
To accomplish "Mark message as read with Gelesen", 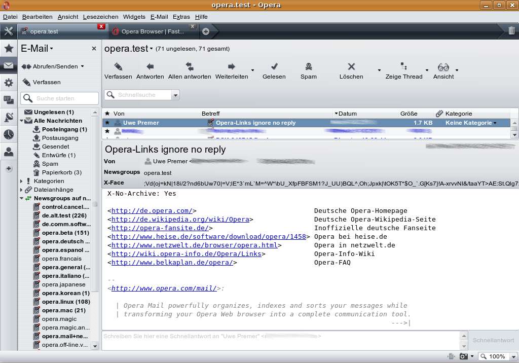I will [274, 67].
